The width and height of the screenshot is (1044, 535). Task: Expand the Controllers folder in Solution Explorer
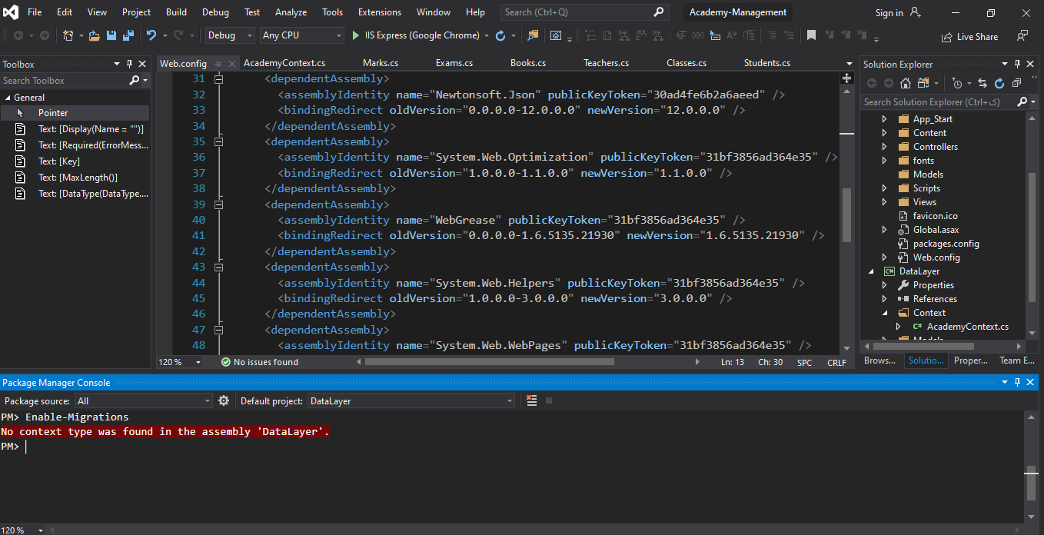tap(884, 147)
